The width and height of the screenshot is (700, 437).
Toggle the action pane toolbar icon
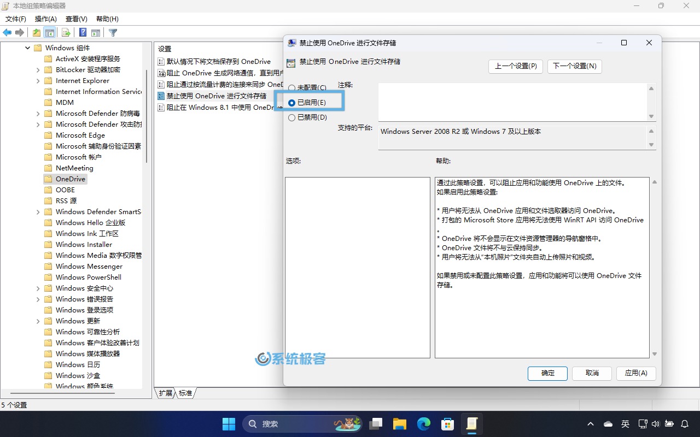click(96, 33)
